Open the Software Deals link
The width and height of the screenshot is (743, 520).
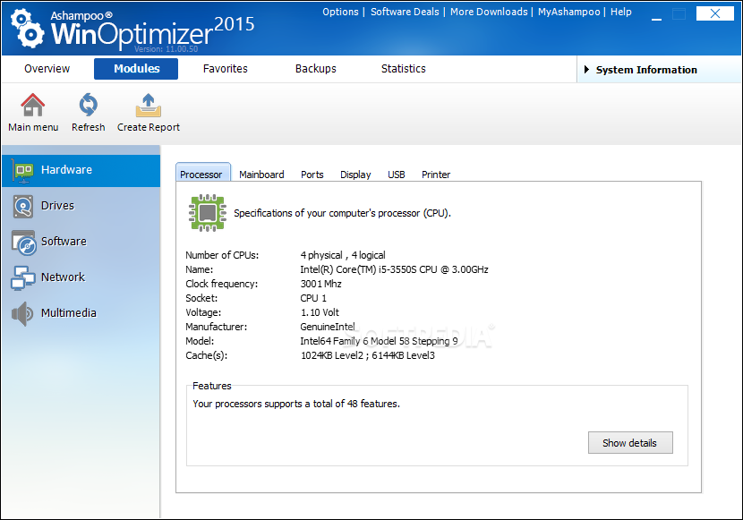click(x=405, y=12)
